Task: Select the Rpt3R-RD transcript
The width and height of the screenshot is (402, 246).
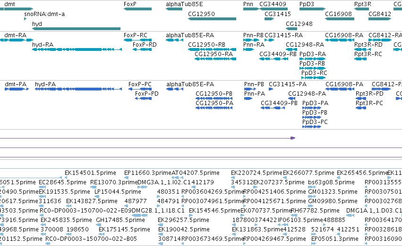Action: [362, 49]
